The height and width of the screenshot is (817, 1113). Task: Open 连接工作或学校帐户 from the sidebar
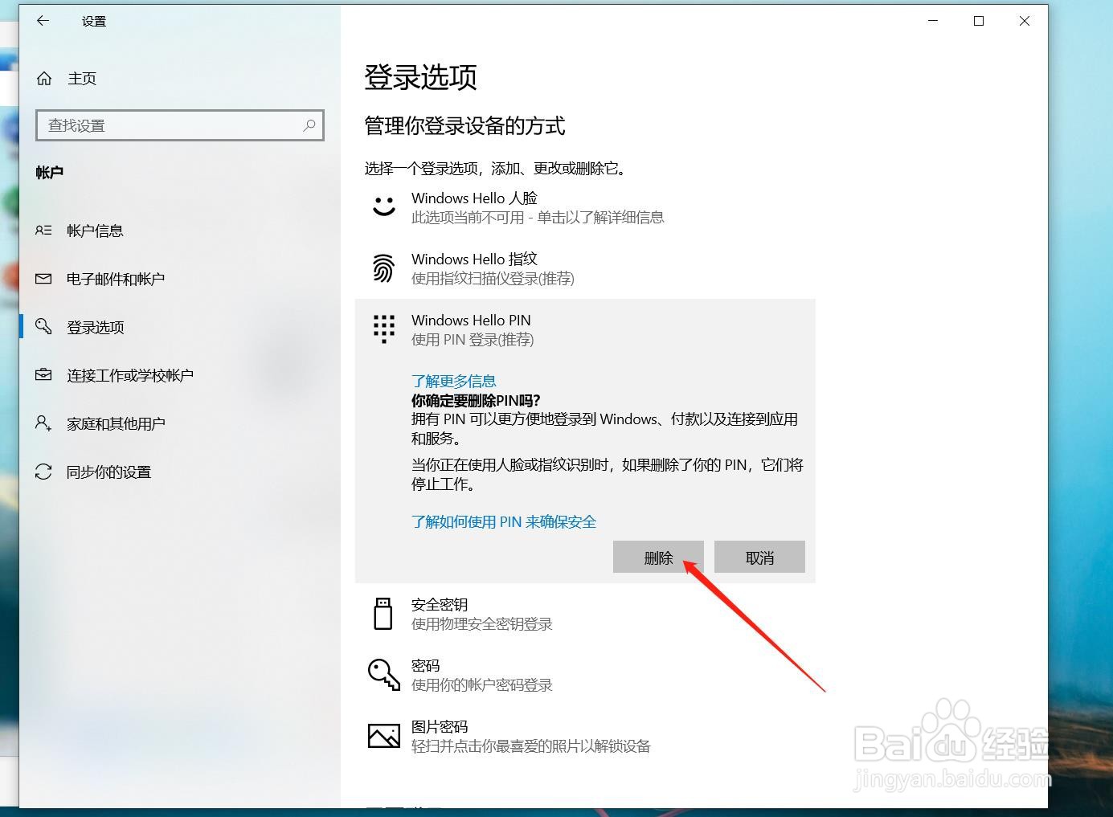[130, 375]
